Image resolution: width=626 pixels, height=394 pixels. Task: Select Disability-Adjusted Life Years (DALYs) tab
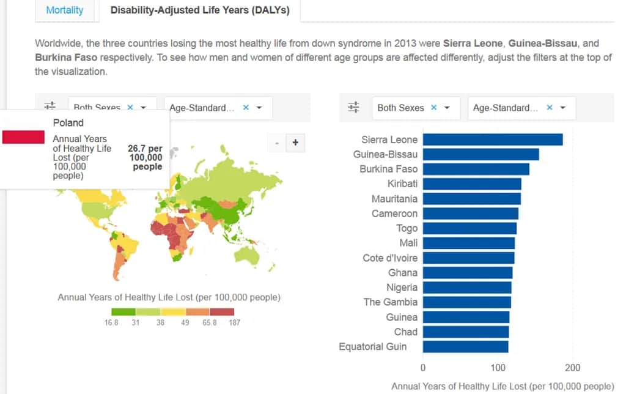(x=200, y=10)
